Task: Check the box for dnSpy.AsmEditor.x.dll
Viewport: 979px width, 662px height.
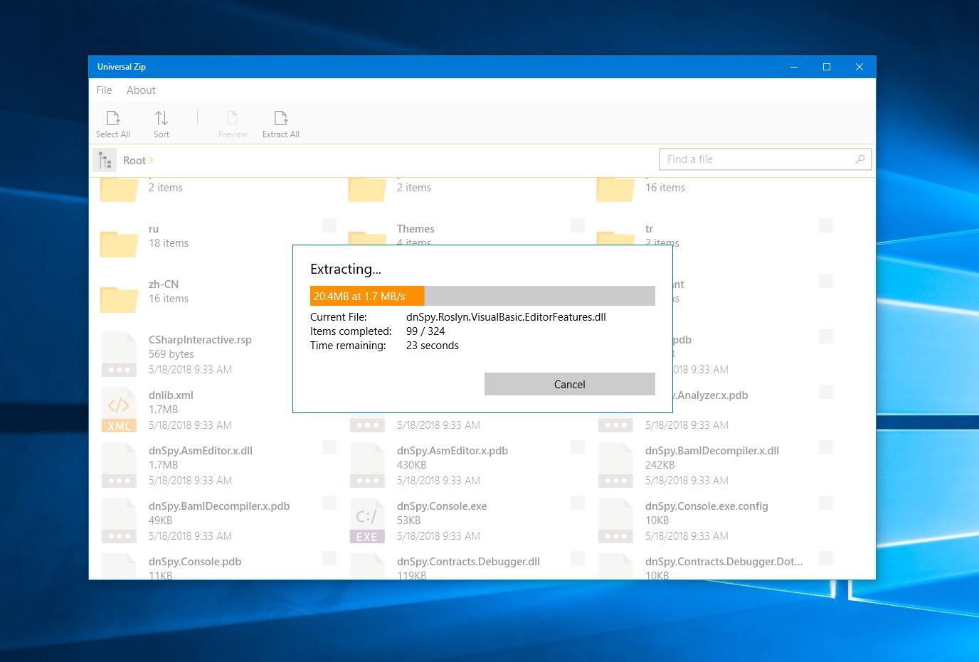Action: coord(329,447)
